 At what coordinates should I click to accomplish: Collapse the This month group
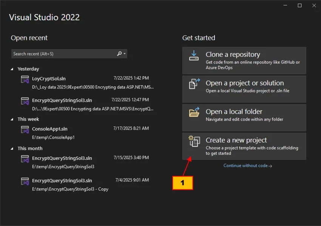pos(12,148)
